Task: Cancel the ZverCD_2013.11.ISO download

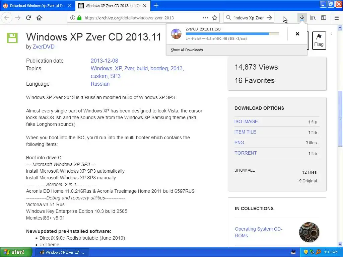Action: (x=297, y=34)
